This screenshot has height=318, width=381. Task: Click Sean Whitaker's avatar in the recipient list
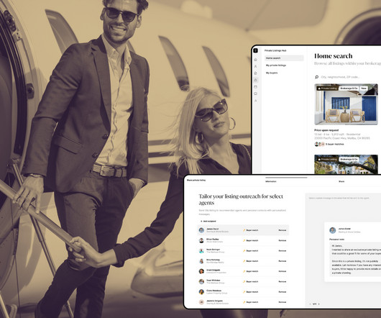(x=201, y=281)
